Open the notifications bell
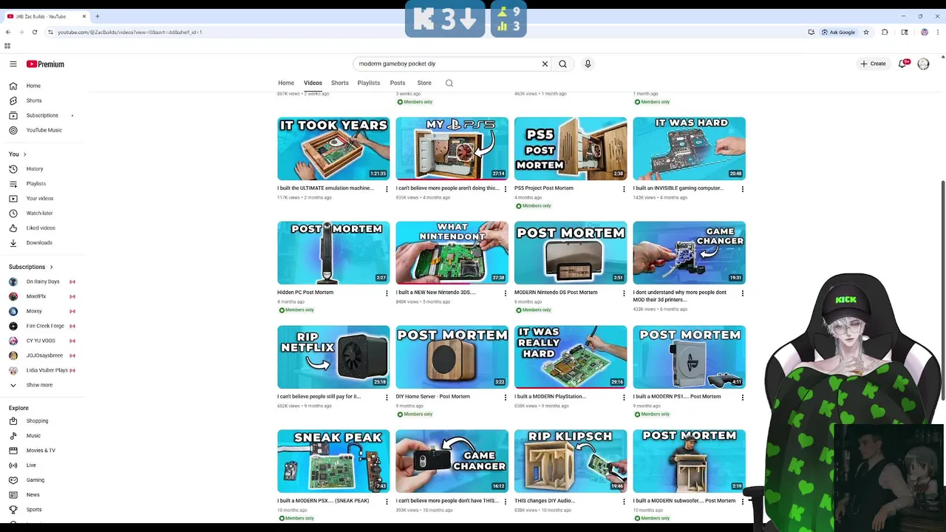 [x=902, y=64]
